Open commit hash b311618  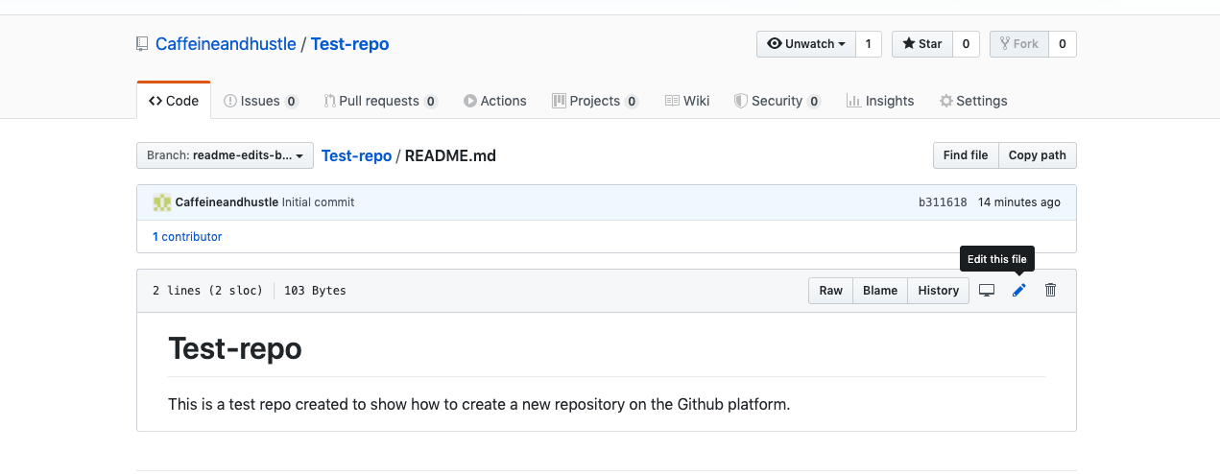tap(943, 202)
